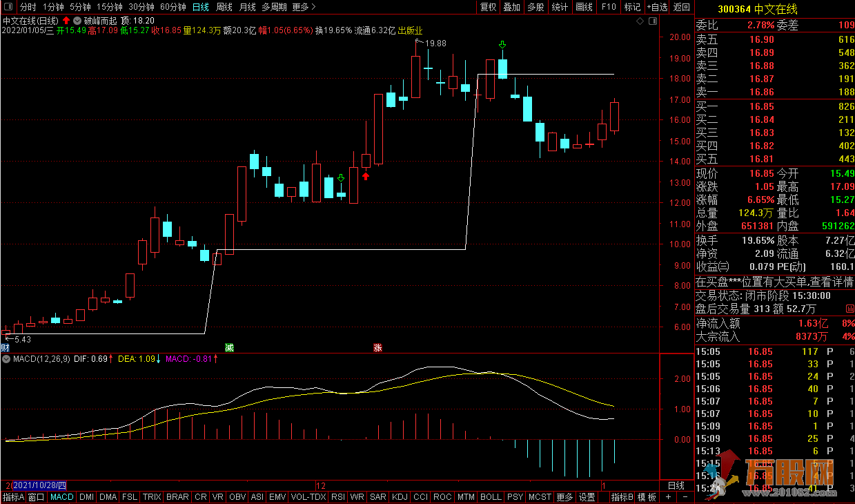
Task: Select the BRAR indicator tab
Action: click(177, 497)
